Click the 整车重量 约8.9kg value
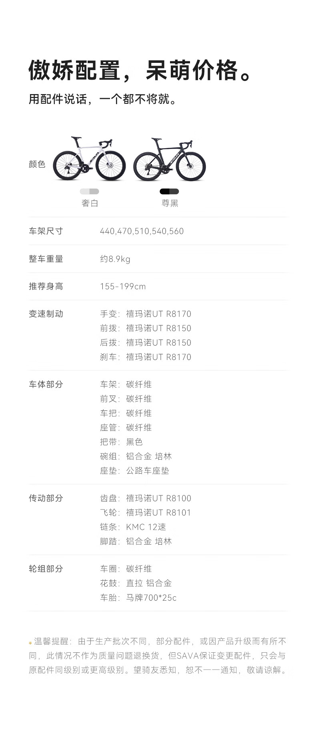This screenshot has width=316, height=752. 115,259
